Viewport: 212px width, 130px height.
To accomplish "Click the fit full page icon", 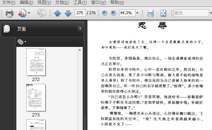I will coord(163,13).
